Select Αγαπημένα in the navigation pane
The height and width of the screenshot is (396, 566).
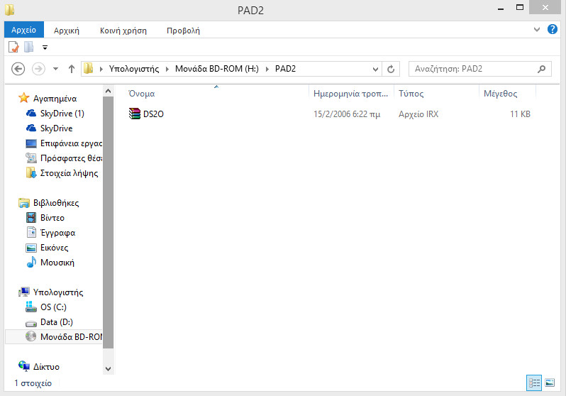coord(55,98)
